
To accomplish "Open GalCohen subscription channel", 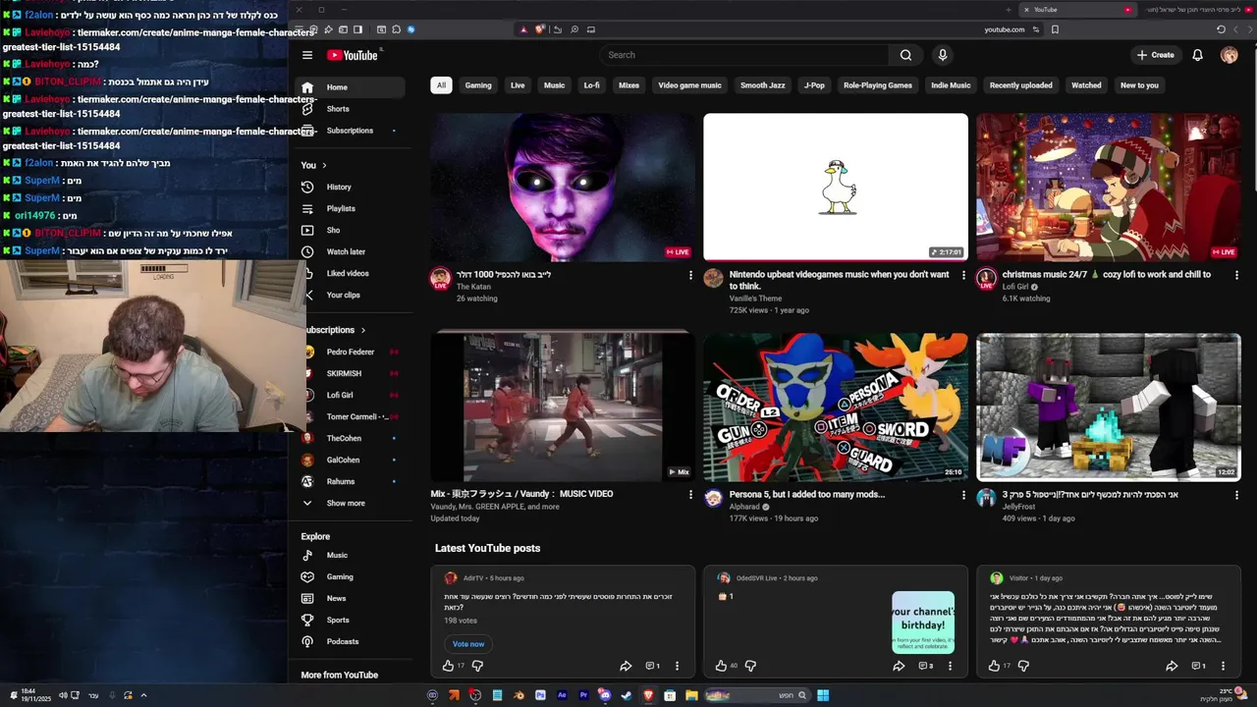I will pyautogui.click(x=351, y=460).
